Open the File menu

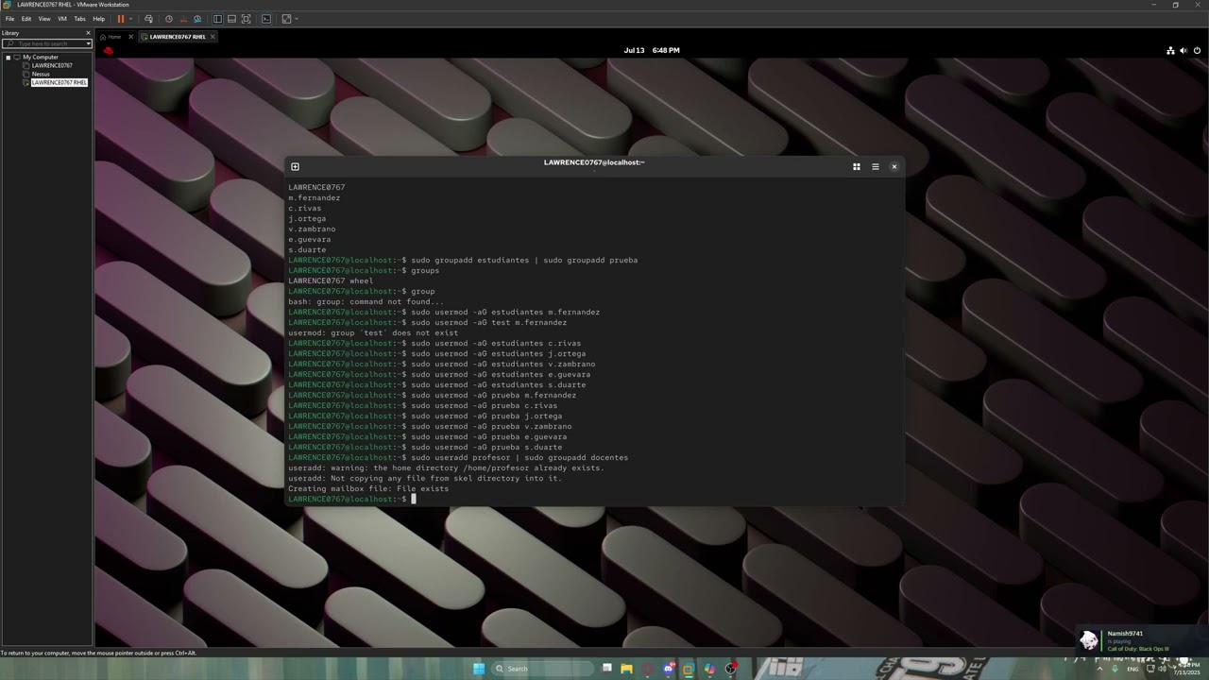point(9,19)
